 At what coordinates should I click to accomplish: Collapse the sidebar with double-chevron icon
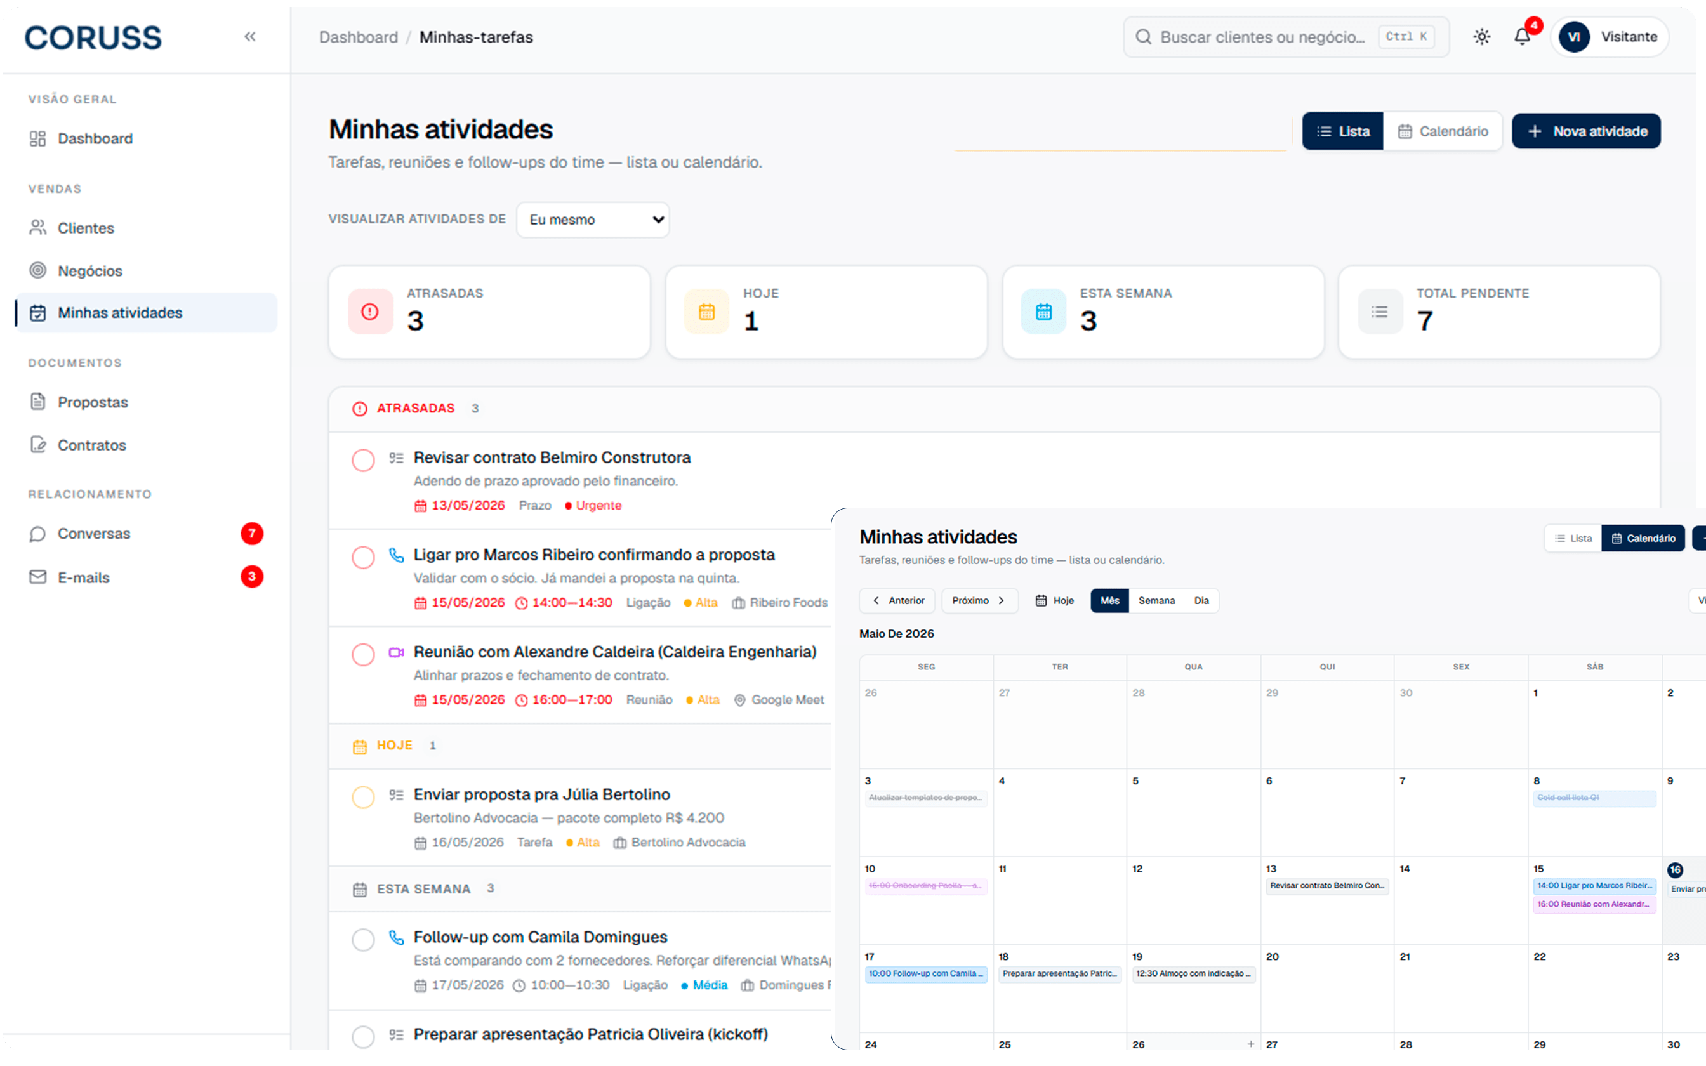point(249,37)
